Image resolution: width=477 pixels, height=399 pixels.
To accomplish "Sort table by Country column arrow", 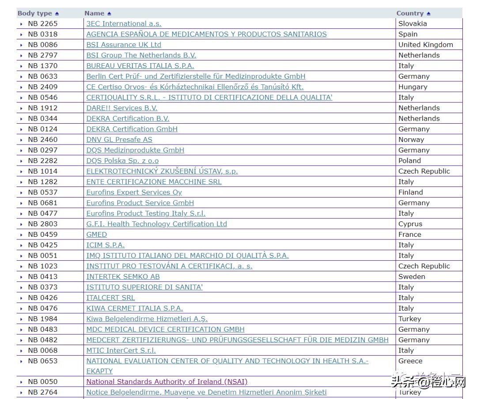I will tap(428, 14).
